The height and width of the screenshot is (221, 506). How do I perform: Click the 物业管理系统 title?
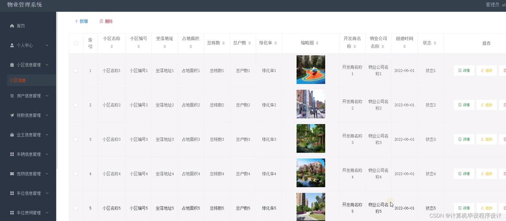tap(24, 4)
